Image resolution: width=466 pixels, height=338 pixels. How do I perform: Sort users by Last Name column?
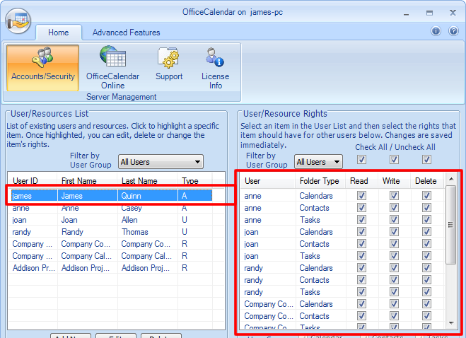[x=147, y=181]
